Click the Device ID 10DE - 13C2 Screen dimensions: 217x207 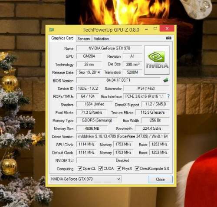coord(88,88)
